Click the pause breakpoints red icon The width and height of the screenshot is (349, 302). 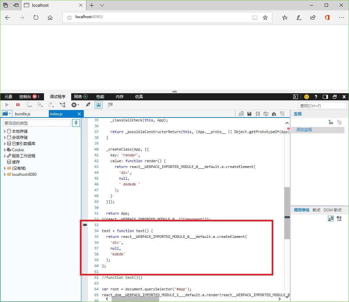click(18, 105)
